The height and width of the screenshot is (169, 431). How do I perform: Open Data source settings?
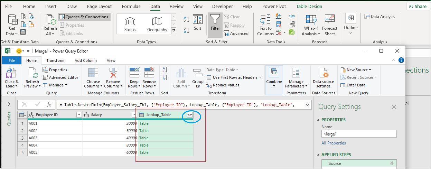coord(323,78)
